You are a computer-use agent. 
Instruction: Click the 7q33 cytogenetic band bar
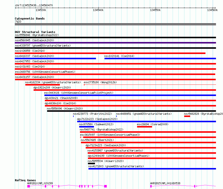(115, 24)
